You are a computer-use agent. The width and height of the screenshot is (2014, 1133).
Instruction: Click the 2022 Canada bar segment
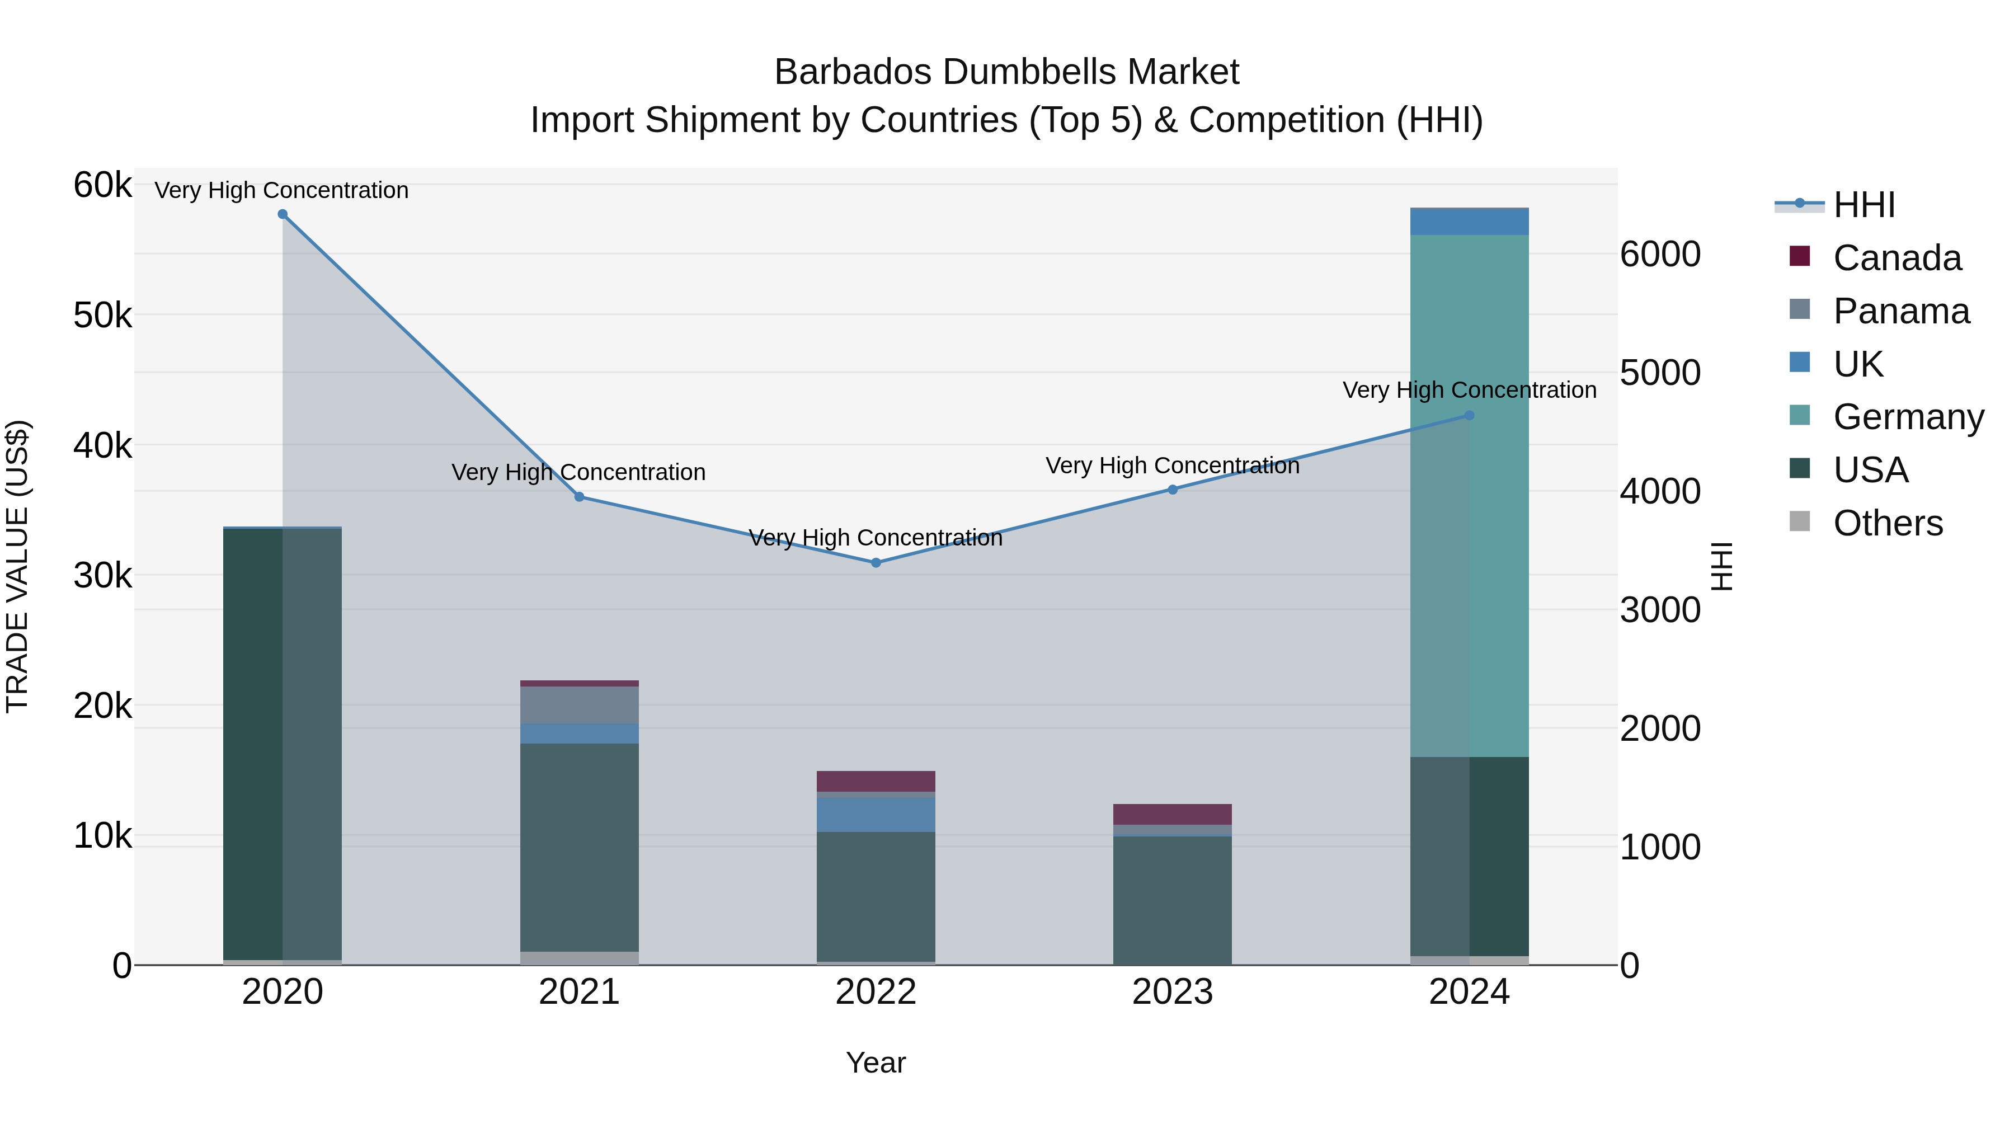tap(876, 781)
